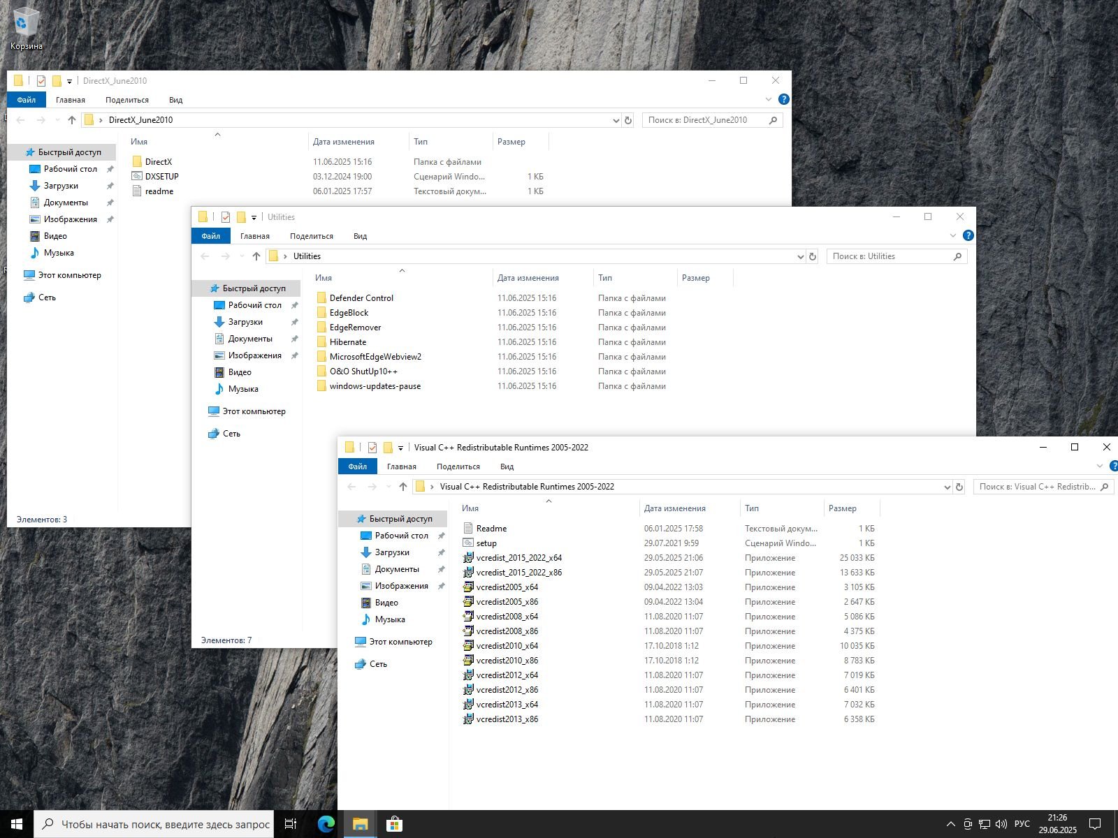Select the setup script file icon
1118x838 pixels.
468,543
